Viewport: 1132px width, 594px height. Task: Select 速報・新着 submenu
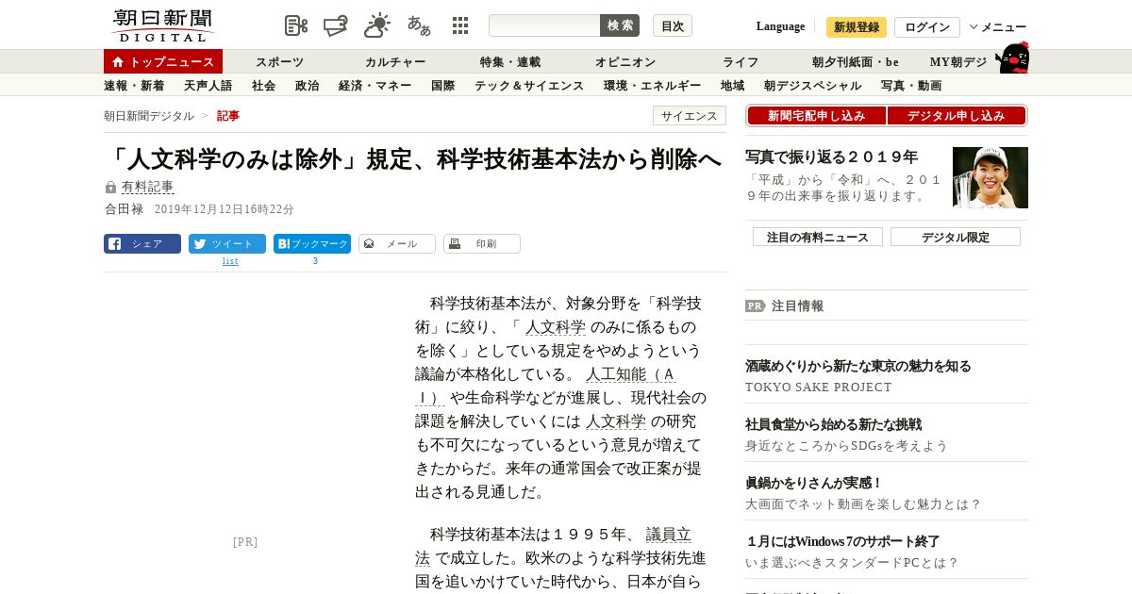134,86
